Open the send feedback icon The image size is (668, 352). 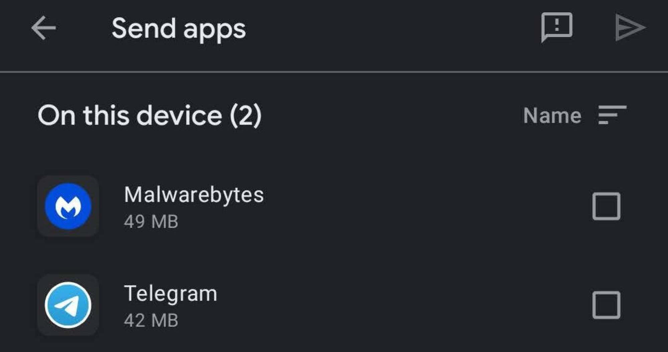(556, 27)
